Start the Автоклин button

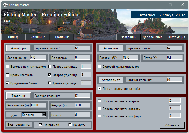point(111,48)
